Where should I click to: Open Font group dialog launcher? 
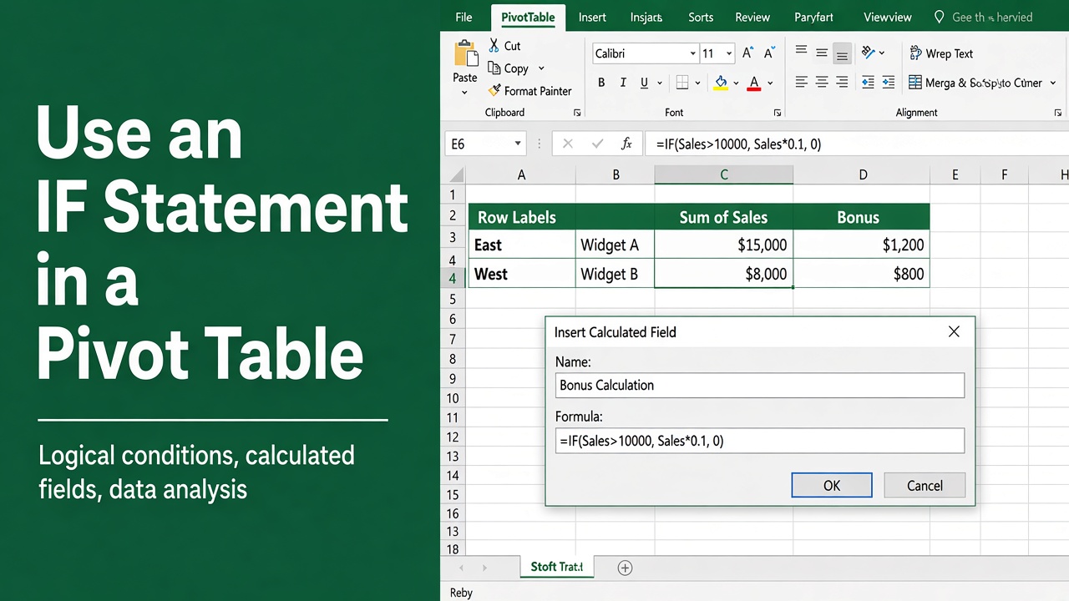(778, 113)
